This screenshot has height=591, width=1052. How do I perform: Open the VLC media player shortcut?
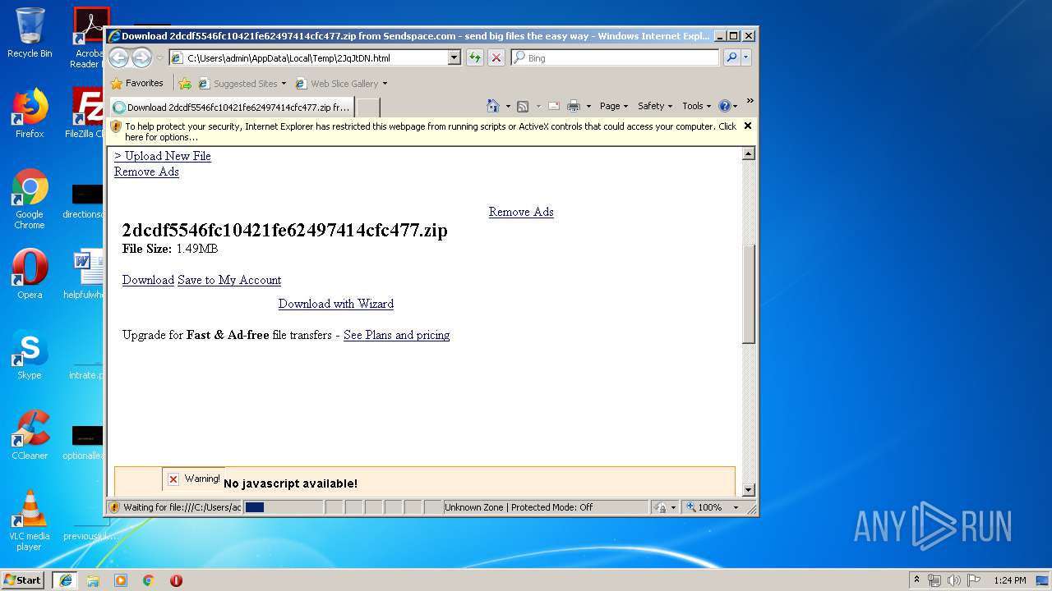(30, 520)
